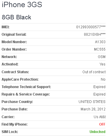
Task: Click the iPhone 3GS heading
Action: tap(22, 4)
